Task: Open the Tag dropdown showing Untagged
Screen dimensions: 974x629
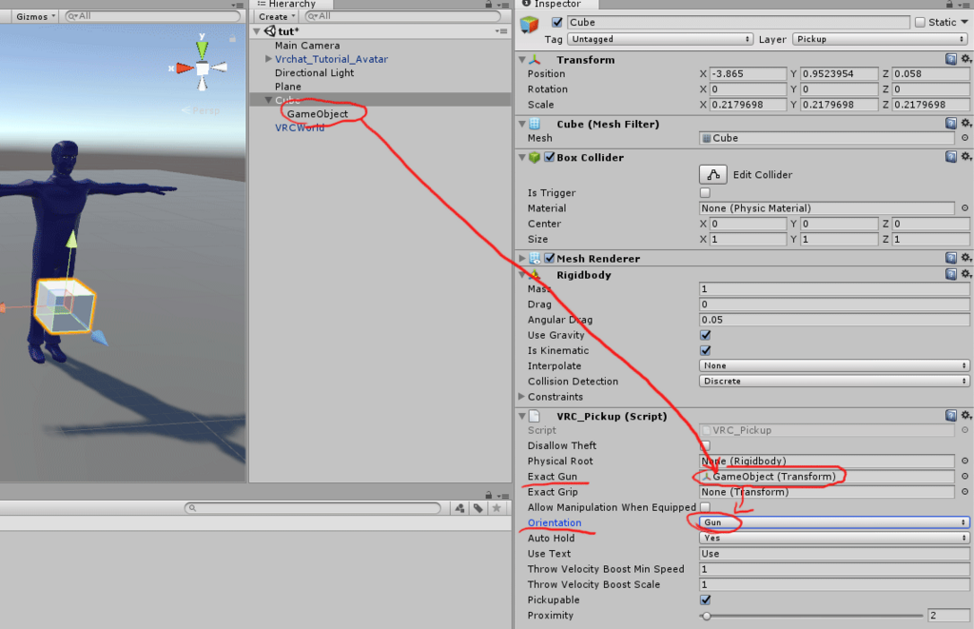Action: (x=660, y=39)
